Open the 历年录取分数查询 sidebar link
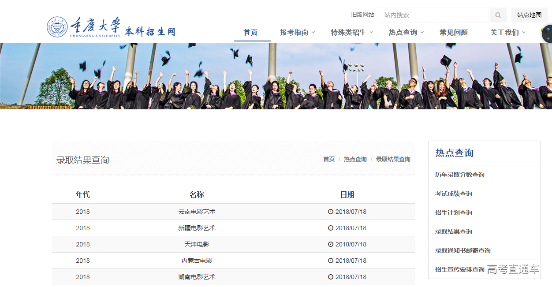Viewport: 552px width, 287px height. (x=460, y=175)
